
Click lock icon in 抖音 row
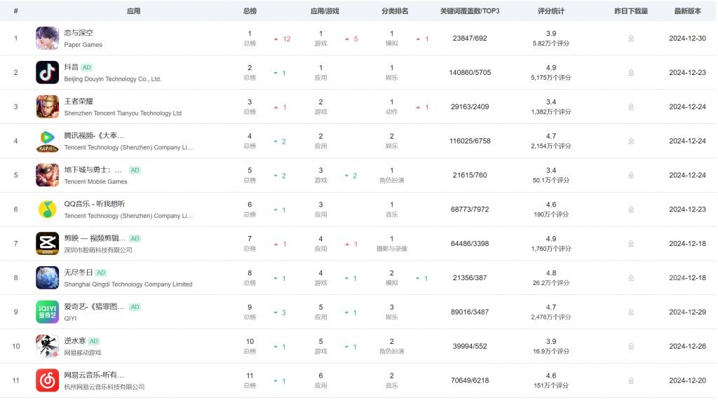(x=631, y=73)
